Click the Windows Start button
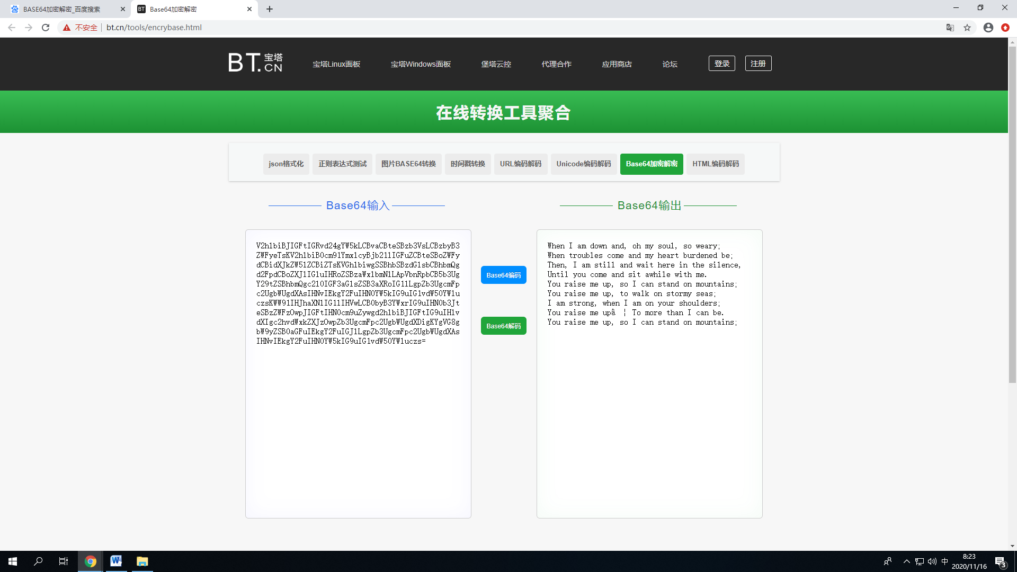 click(13, 561)
